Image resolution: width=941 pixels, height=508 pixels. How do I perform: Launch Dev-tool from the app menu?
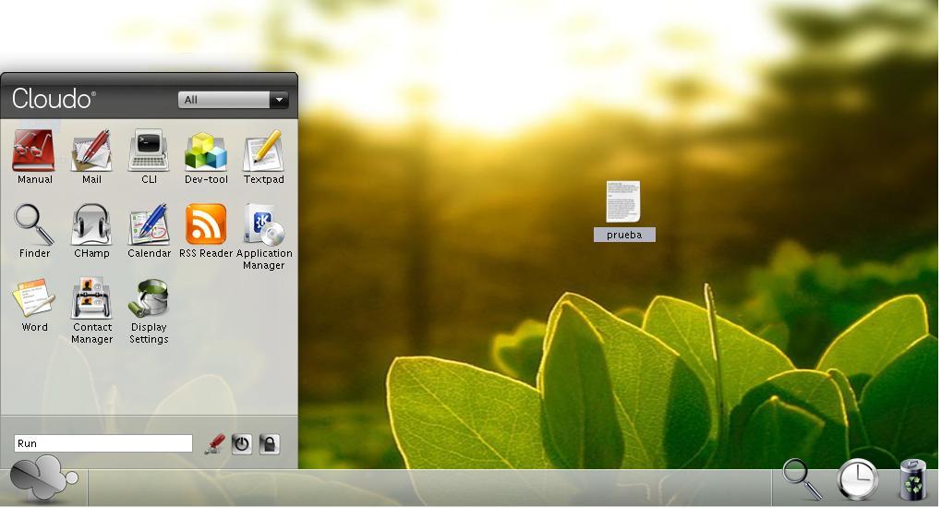point(206,152)
